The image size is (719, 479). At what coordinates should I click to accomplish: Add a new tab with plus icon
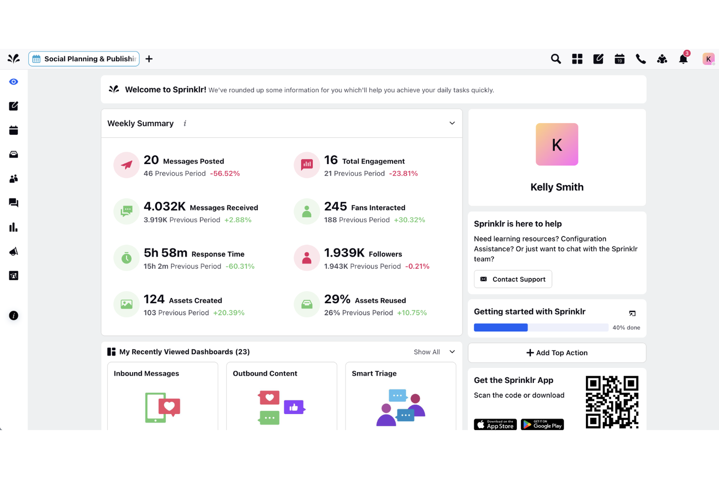click(149, 59)
